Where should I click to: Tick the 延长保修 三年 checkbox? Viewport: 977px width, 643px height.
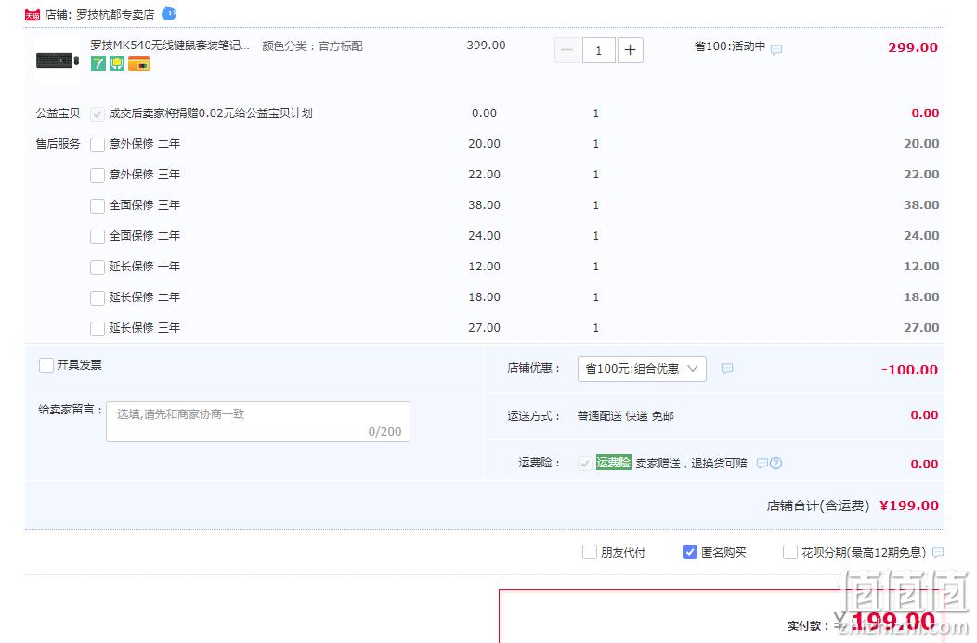98,328
